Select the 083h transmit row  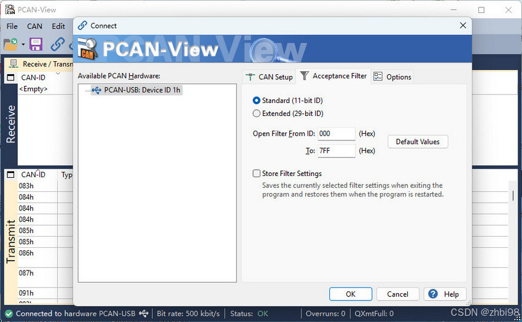pos(45,186)
